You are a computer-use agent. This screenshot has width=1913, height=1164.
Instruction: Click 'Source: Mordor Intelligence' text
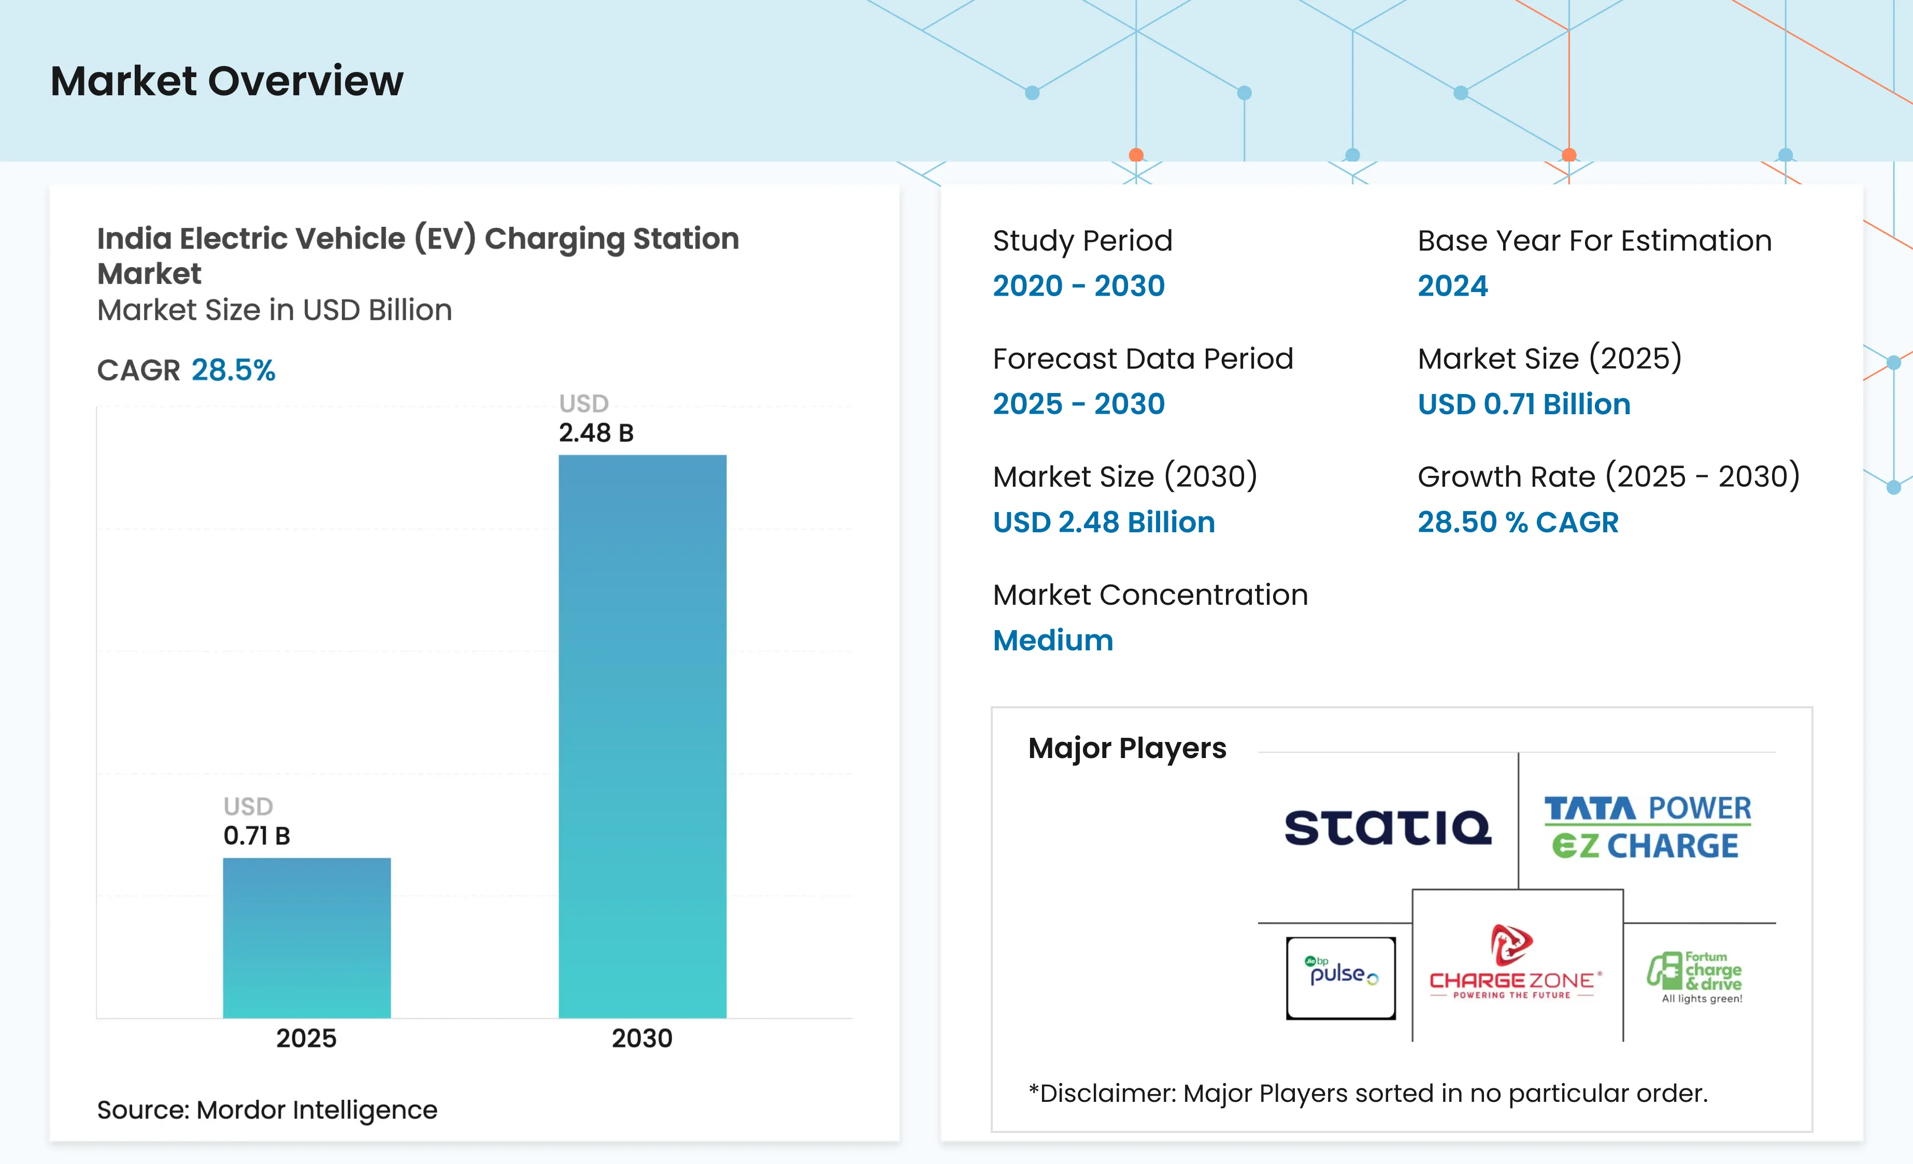coord(267,1110)
